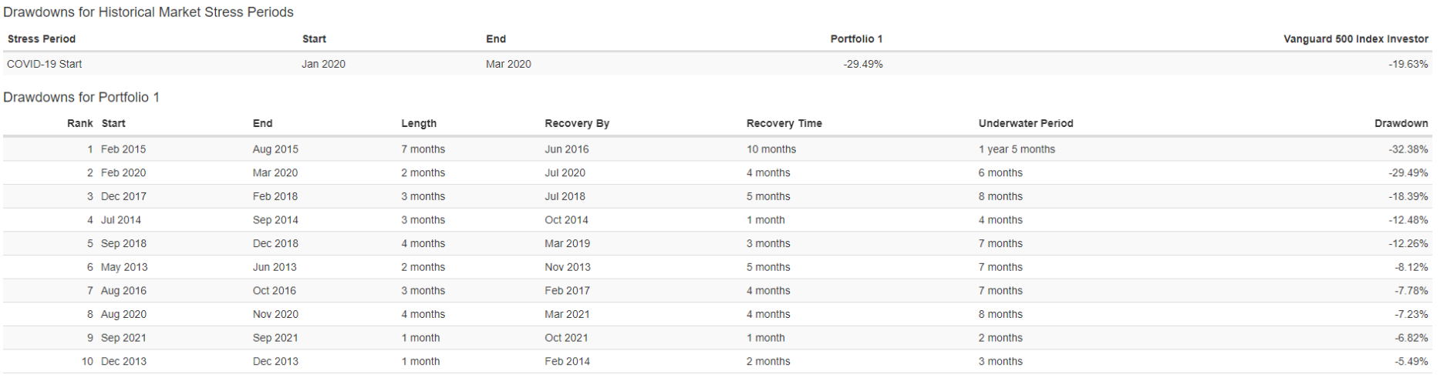Select the -5.49% drawdown value
Viewport: 1440px width, 381px height.
(x=1411, y=361)
